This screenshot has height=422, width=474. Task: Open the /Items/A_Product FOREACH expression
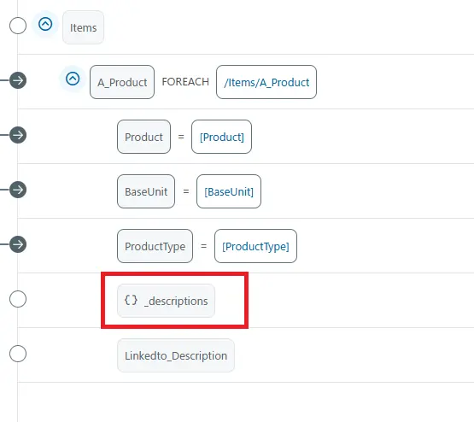coord(266,82)
